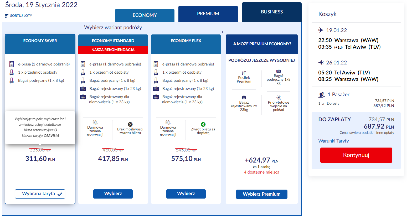Open the BUSINESS class tab
Viewport: 407px width, 218px height.
tap(271, 12)
